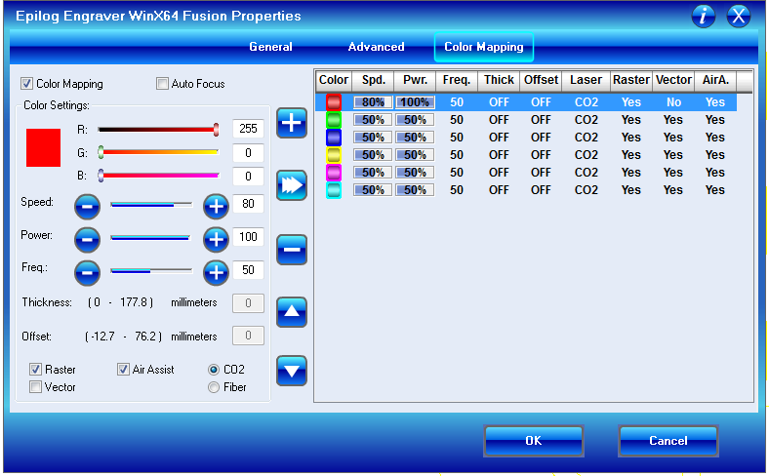Image resolution: width=769 pixels, height=476 pixels.
Task: Move selected color down with down-arrow button
Action: click(x=292, y=371)
